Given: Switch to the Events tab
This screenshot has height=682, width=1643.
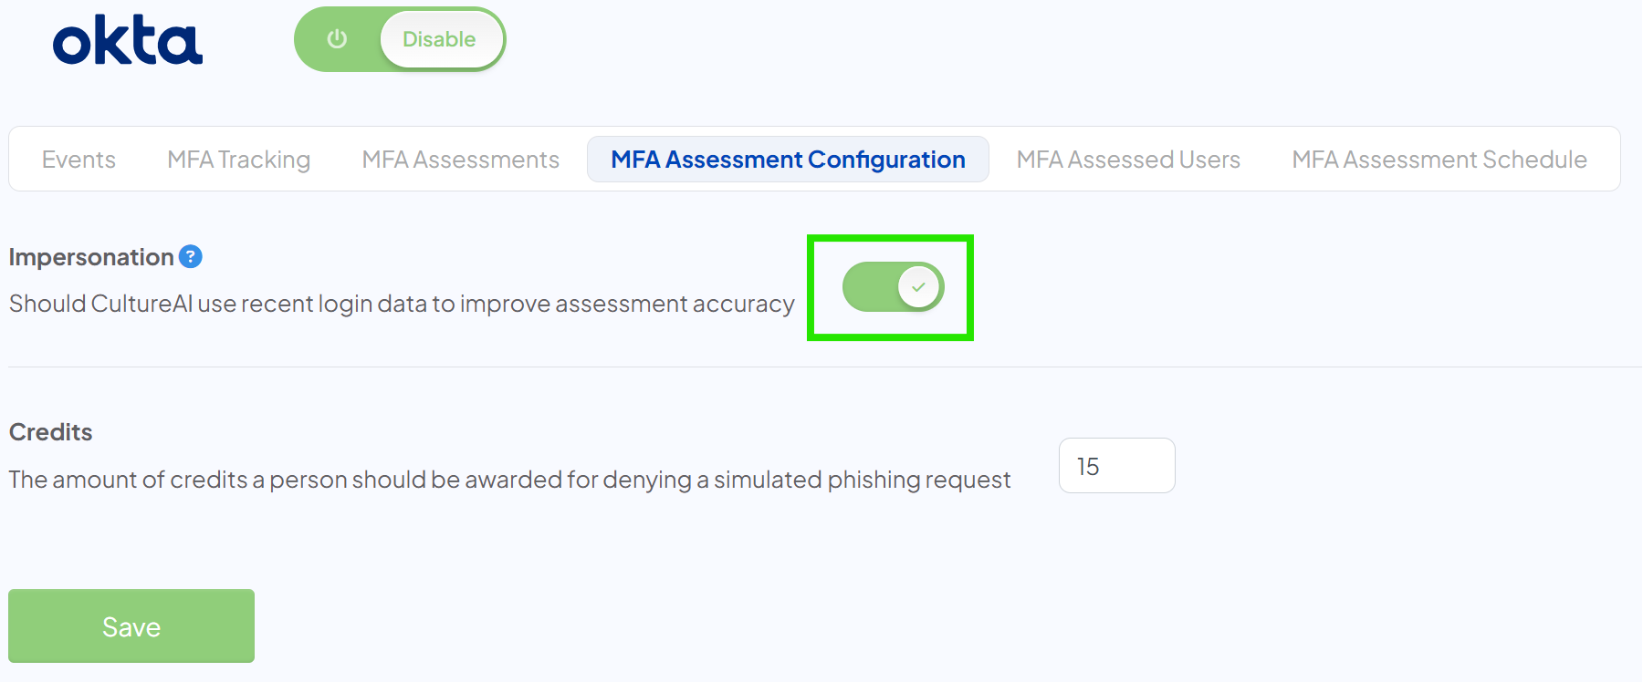Looking at the screenshot, I should click(x=78, y=159).
